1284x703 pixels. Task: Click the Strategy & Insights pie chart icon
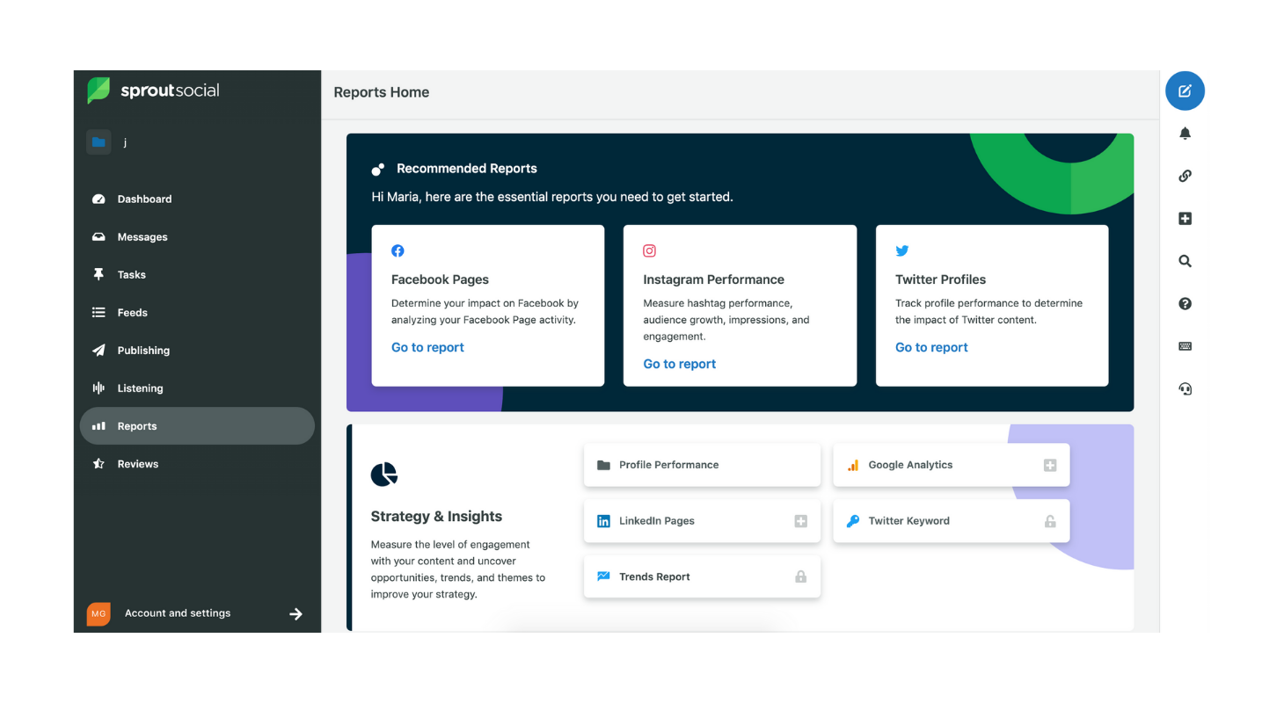pos(384,475)
